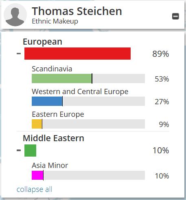This screenshot has height=200, width=186.
Task: Click the magenta Asia Minor bar
Action: (37, 175)
